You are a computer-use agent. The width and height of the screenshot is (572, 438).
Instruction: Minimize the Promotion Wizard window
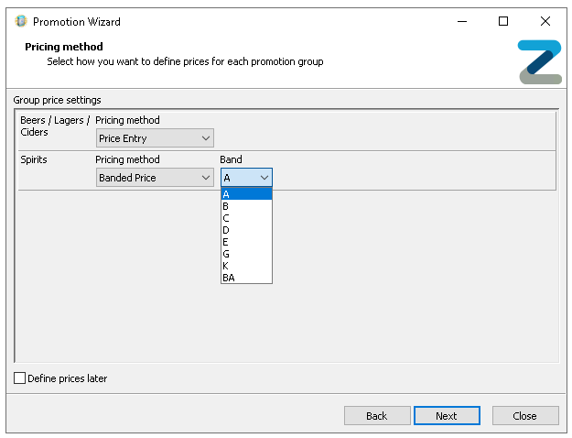point(460,21)
